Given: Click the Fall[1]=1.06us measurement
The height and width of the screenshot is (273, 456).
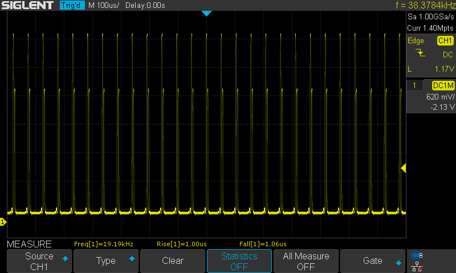Looking at the screenshot, I should tap(263, 244).
